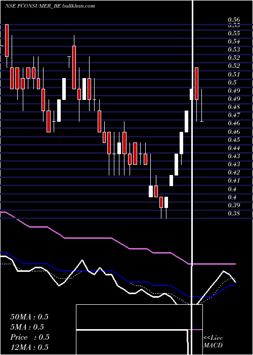Viewport: 253px width, 355px height.
Task: Select the 5MA : 0.5 legend entry
Action: [27, 327]
